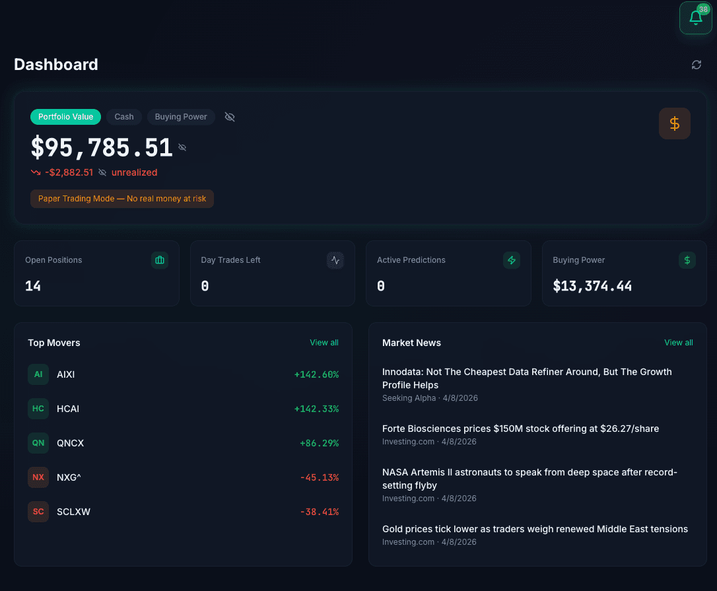Viewport: 717px width, 591px height.
Task: Toggle eye icon next to $95,785.51
Action: [x=182, y=147]
